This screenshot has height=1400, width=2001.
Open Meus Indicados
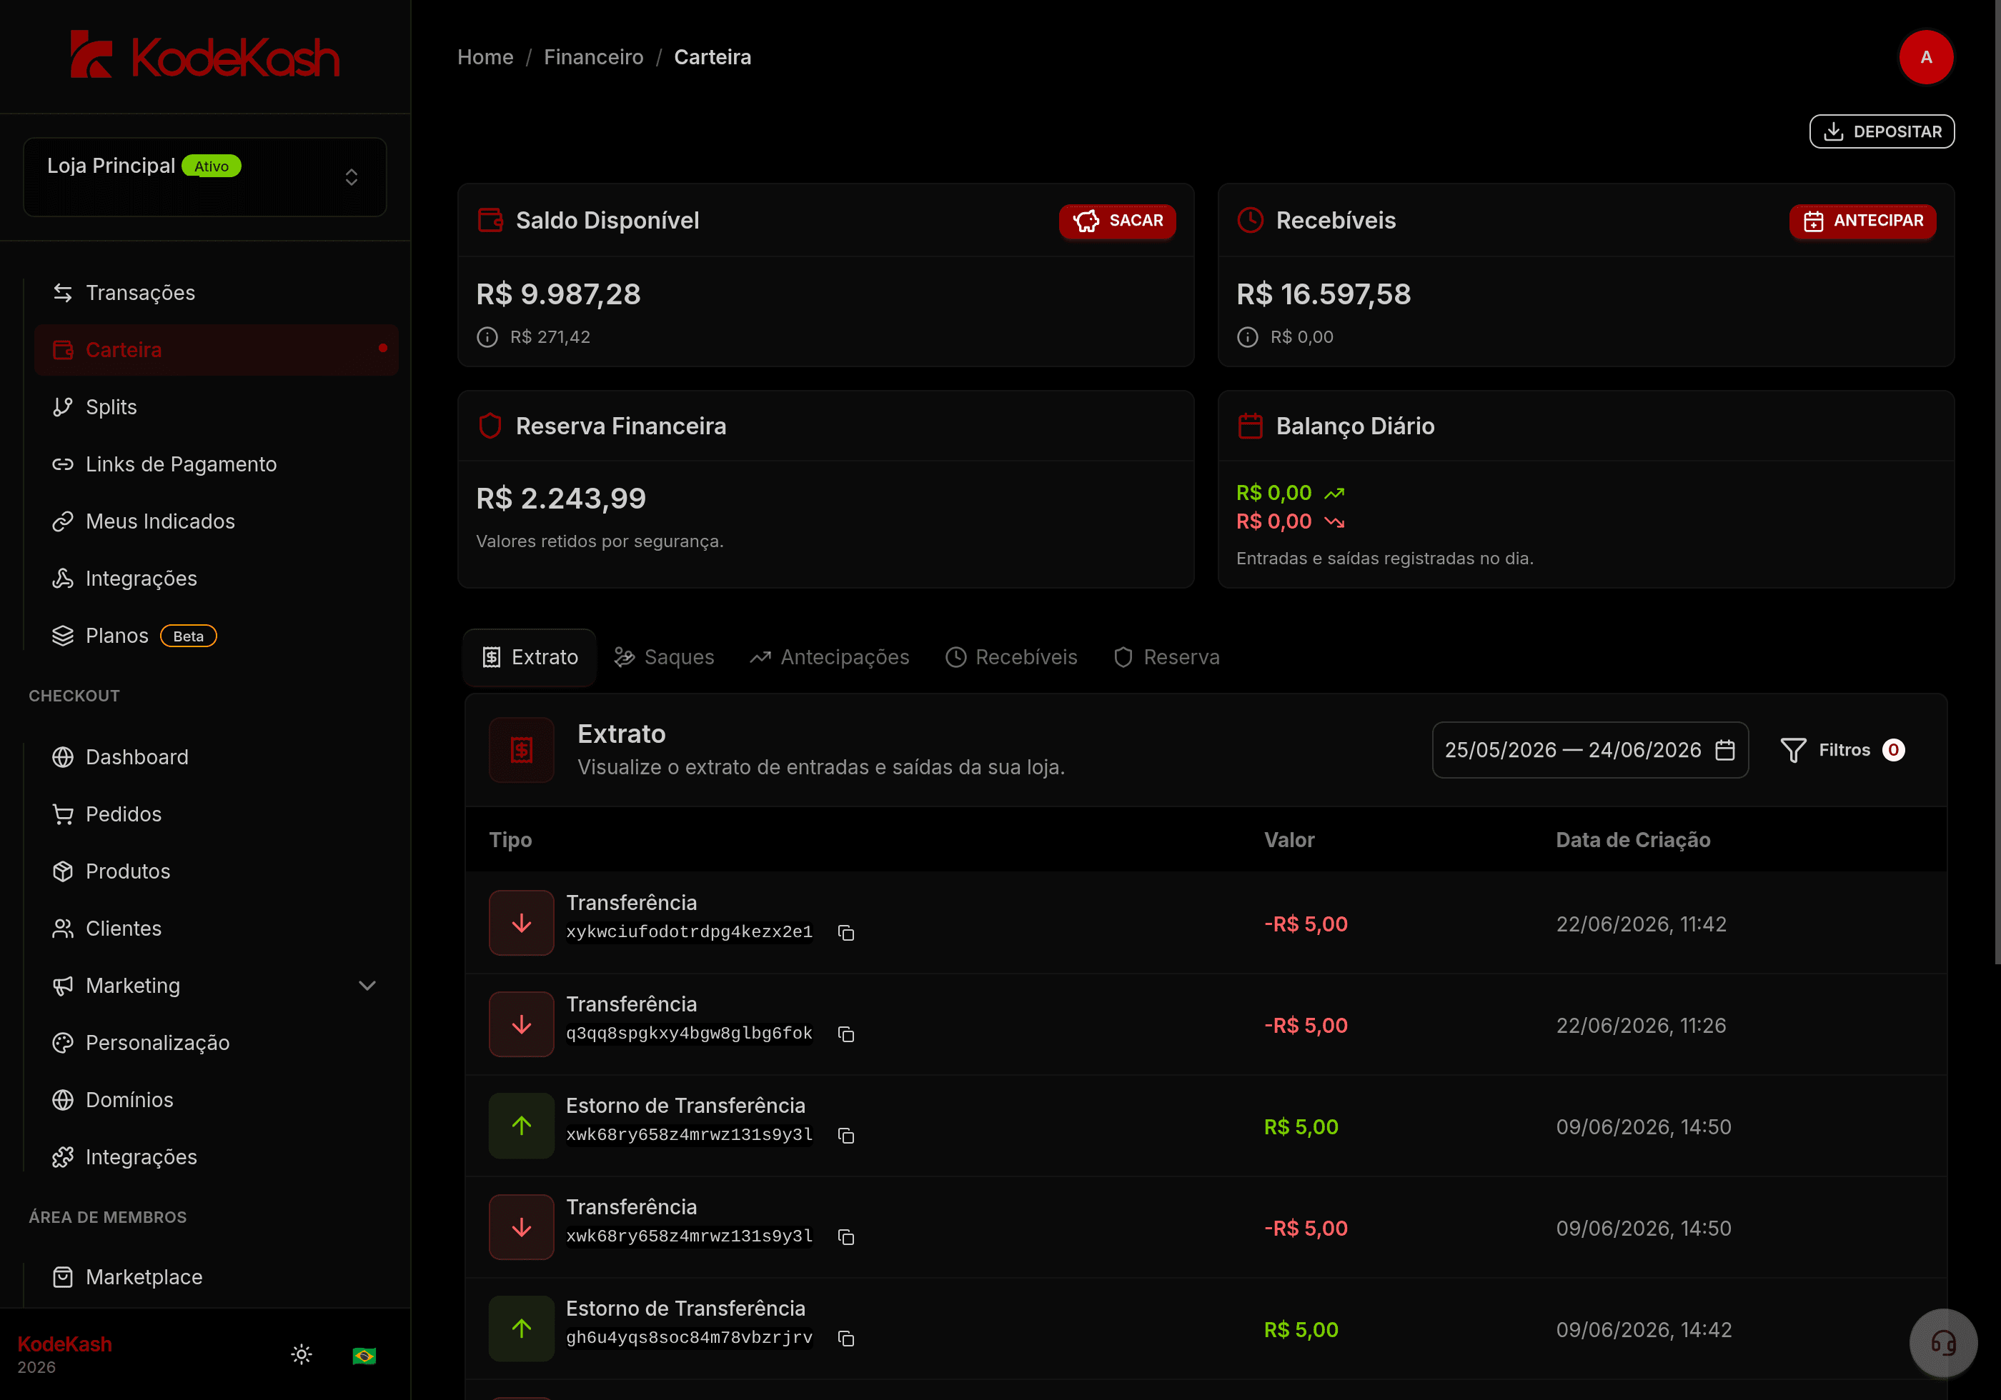click(216, 521)
